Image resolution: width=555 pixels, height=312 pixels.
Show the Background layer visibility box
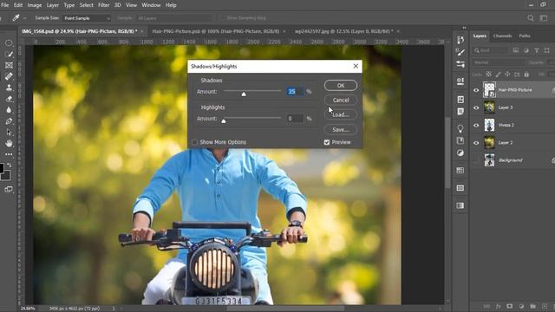[476, 160]
